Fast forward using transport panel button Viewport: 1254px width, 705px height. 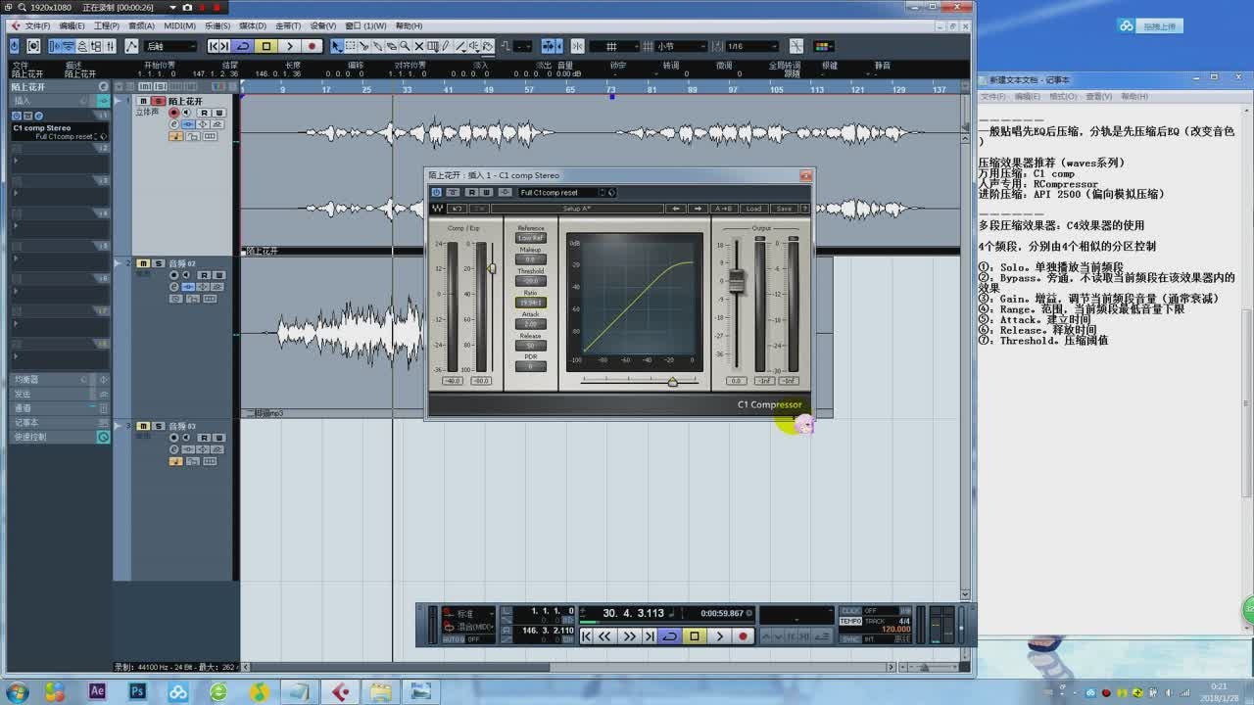click(629, 635)
